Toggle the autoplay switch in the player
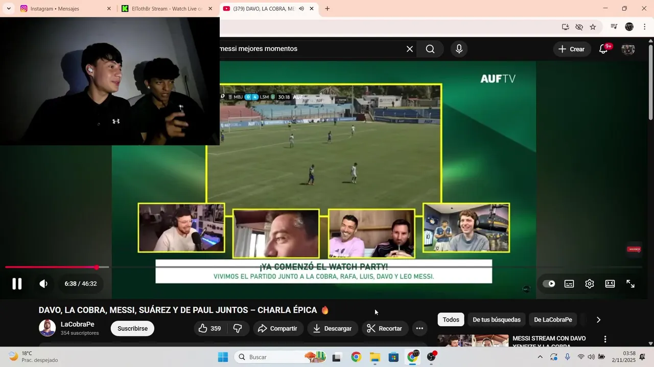The image size is (654, 367). pyautogui.click(x=549, y=284)
